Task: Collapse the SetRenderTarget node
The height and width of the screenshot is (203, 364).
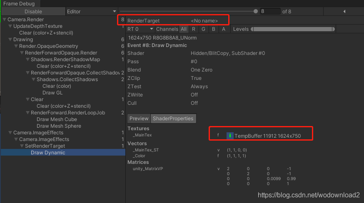Action: (x=22, y=146)
